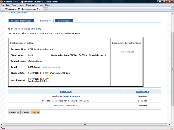Click the fiscal year value 2011

(30, 55)
